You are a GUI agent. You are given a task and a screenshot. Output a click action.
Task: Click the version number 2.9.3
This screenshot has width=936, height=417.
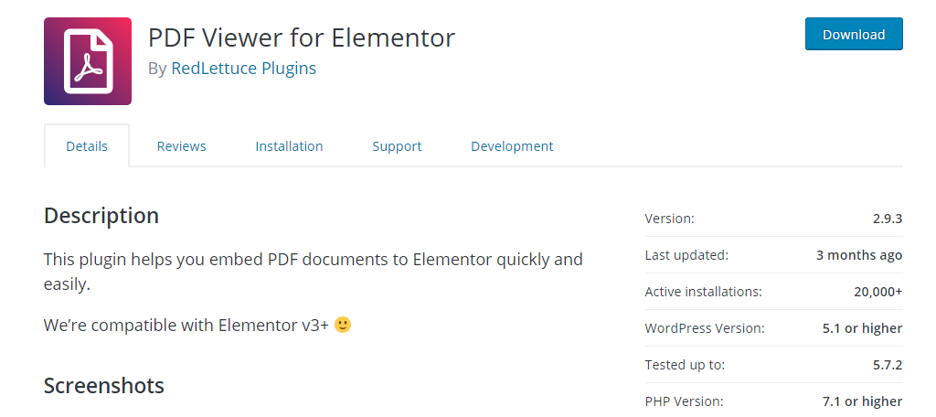(x=887, y=219)
